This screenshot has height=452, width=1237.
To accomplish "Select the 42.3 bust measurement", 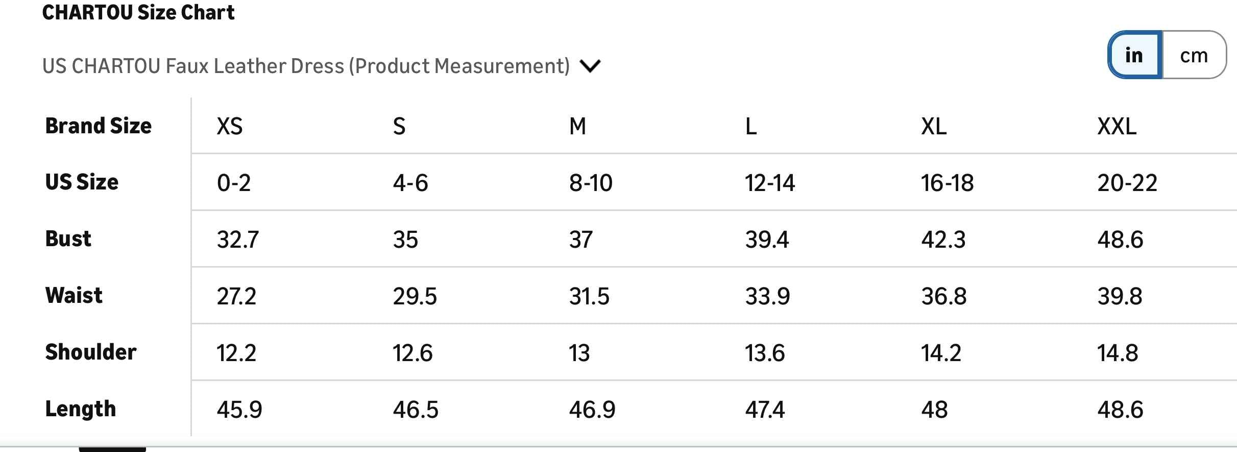I will pyautogui.click(x=943, y=240).
